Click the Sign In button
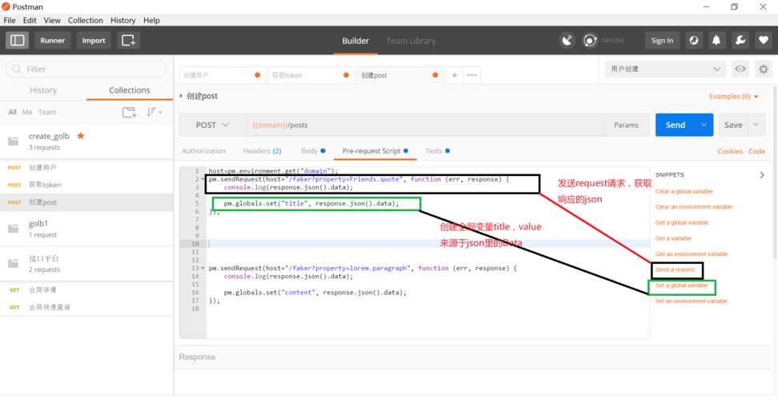 [663, 41]
